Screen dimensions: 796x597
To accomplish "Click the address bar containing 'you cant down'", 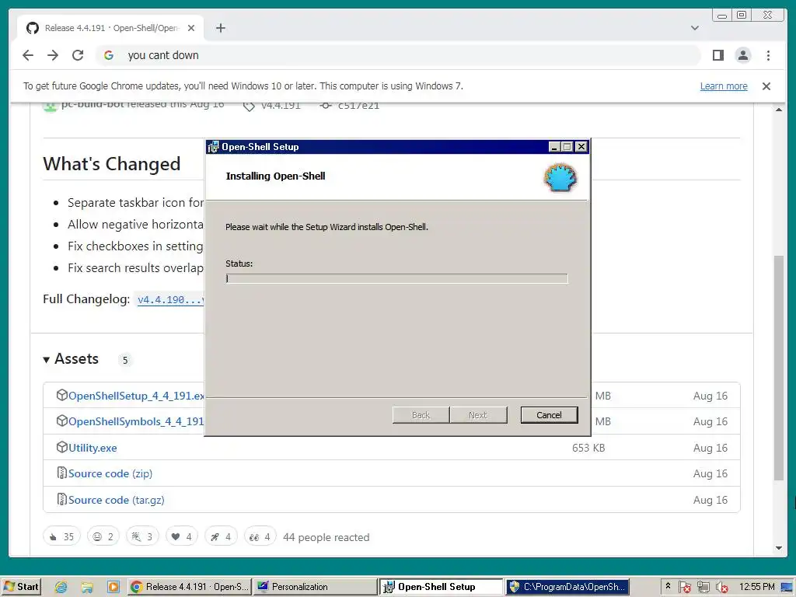I will (398, 55).
